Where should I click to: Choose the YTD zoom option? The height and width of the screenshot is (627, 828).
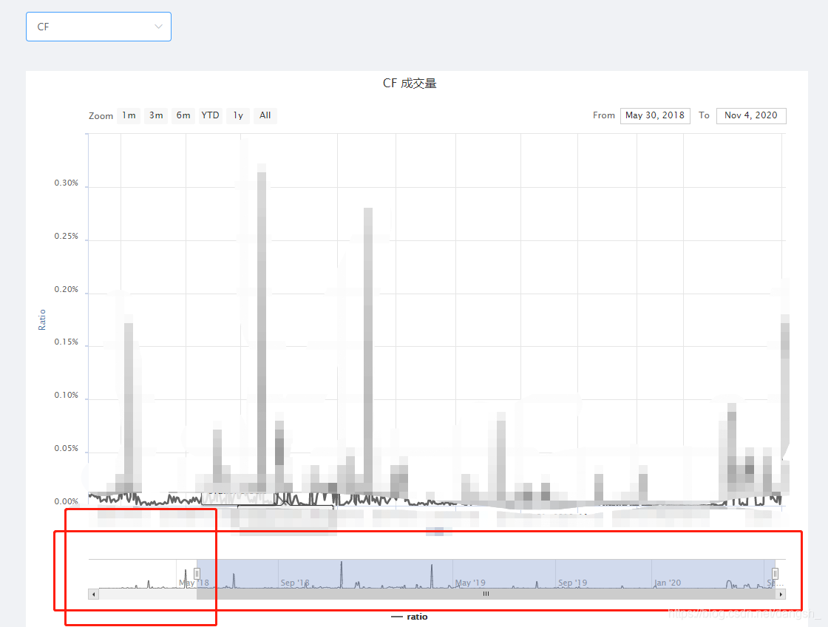pyautogui.click(x=210, y=115)
